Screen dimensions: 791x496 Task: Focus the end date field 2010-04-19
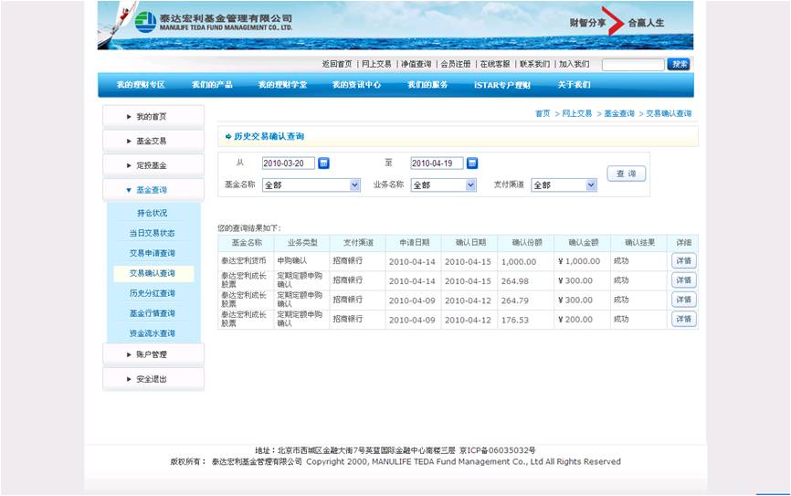pyautogui.click(x=437, y=164)
